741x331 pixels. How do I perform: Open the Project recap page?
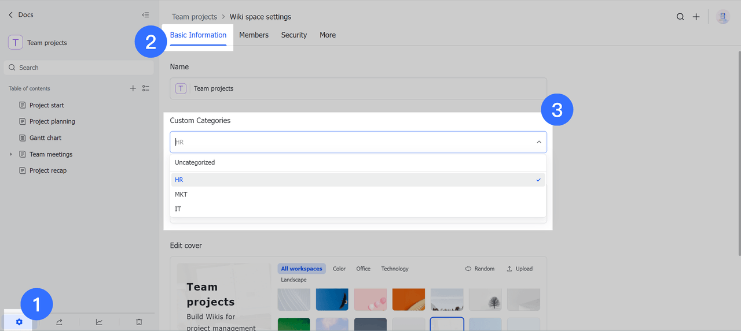[48, 170]
